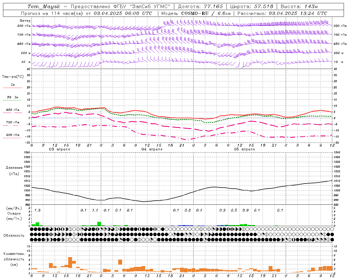348x278 pixels.
Task: Click the 0.2 precipitation value
Action: 188,210
